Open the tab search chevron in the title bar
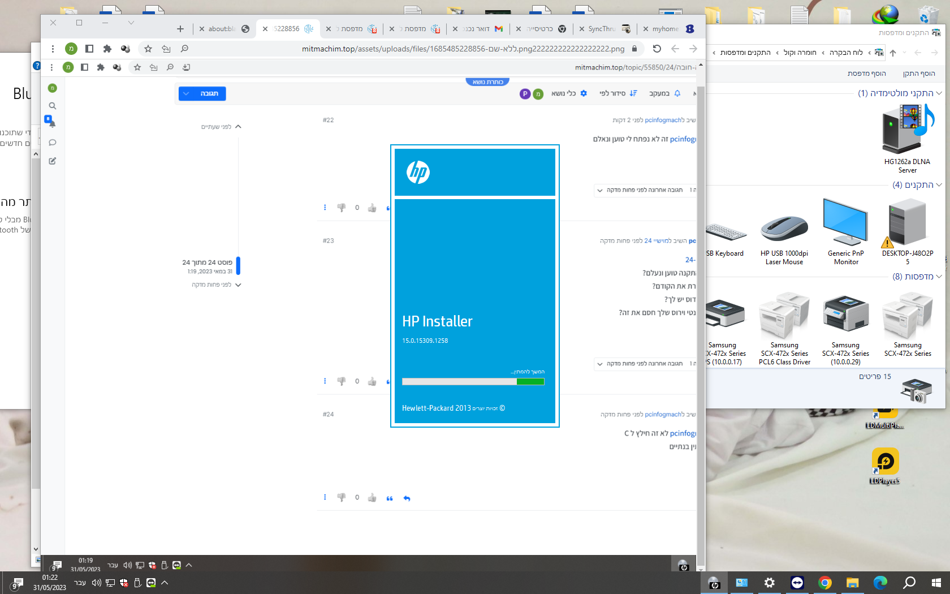Viewport: 950px width, 594px height. (131, 23)
